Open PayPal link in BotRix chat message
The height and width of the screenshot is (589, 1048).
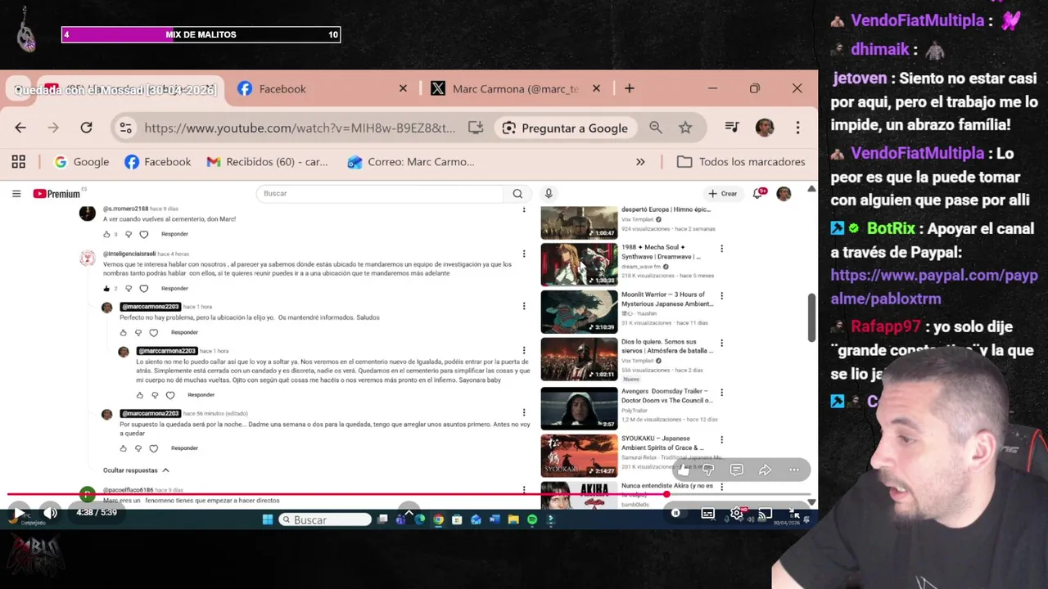click(933, 287)
